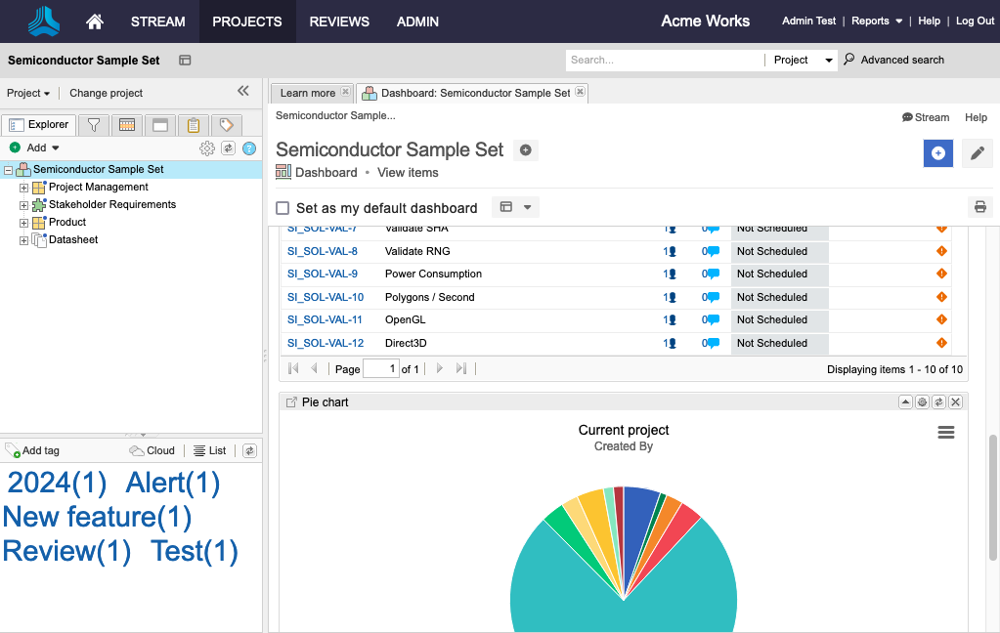Screen dimensions: 1000x633
Task: Open the Project search scope dropdown
Action: (804, 60)
